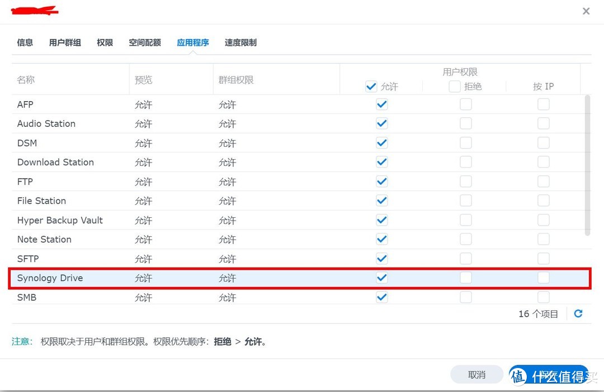
Task: Uncheck 允许 for Download Station
Action: coord(382,162)
